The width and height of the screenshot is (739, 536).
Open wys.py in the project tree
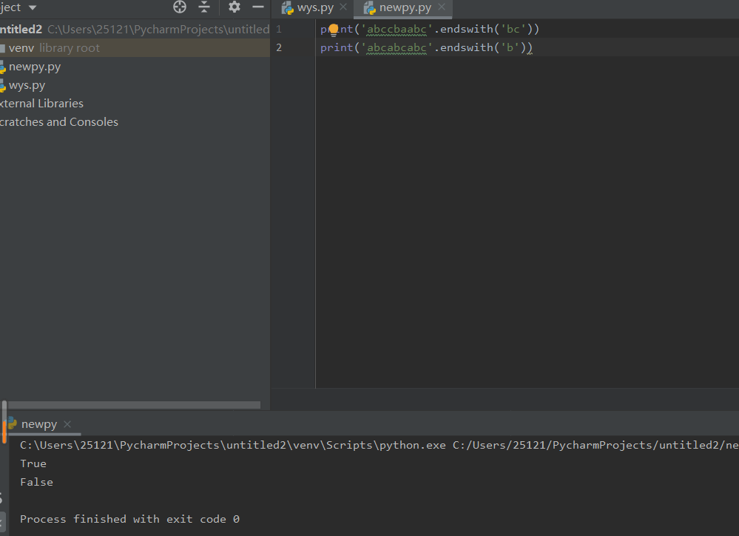coord(27,85)
